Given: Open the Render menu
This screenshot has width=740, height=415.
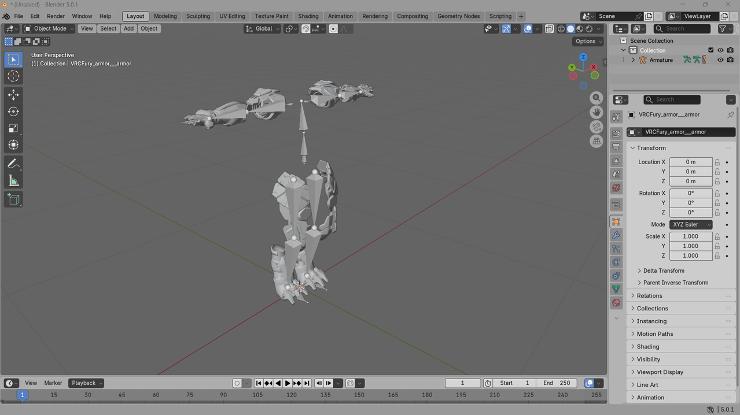Looking at the screenshot, I should click(56, 16).
